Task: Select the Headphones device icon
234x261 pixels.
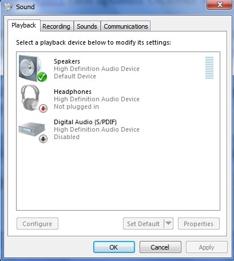Action: tap(34, 99)
